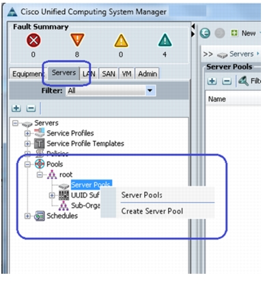Image resolution: width=263 pixels, height=284 pixels.
Task: Click the major faults orange triangle icon
Action: pyautogui.click(x=77, y=40)
